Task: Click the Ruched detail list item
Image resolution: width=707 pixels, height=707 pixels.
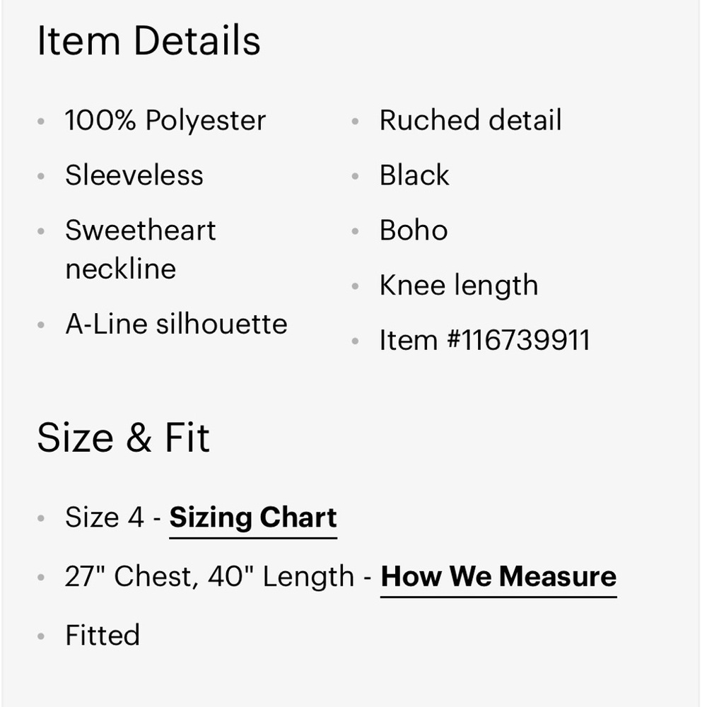Action: coord(470,121)
